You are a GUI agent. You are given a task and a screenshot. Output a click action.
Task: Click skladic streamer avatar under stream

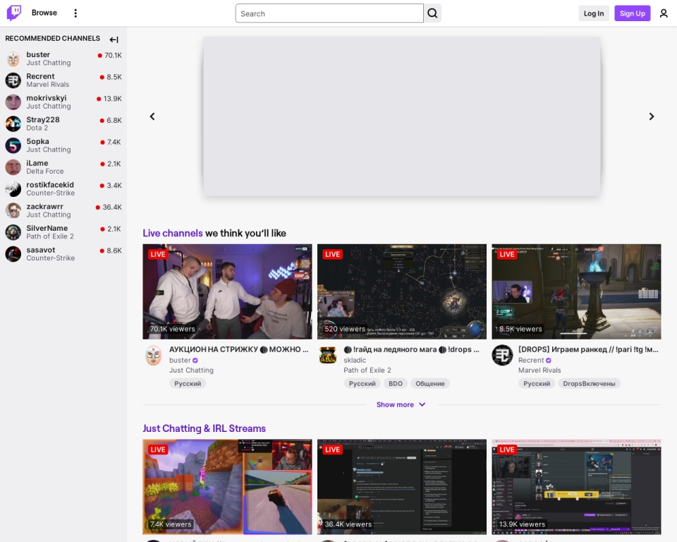pos(328,355)
